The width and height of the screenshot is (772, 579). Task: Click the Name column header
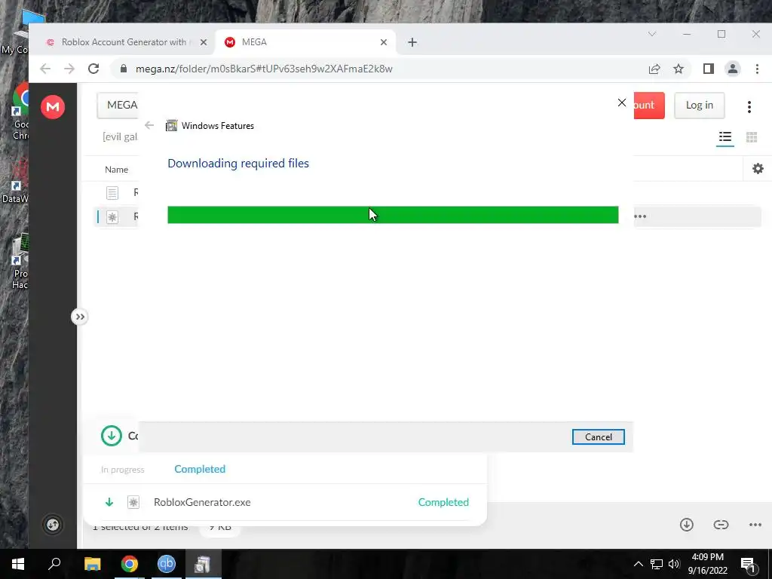tap(116, 170)
